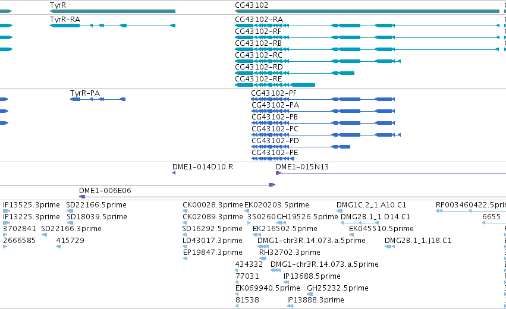Select transcript CG43102-RD label
Screen dimensions: 506x309
259,67
